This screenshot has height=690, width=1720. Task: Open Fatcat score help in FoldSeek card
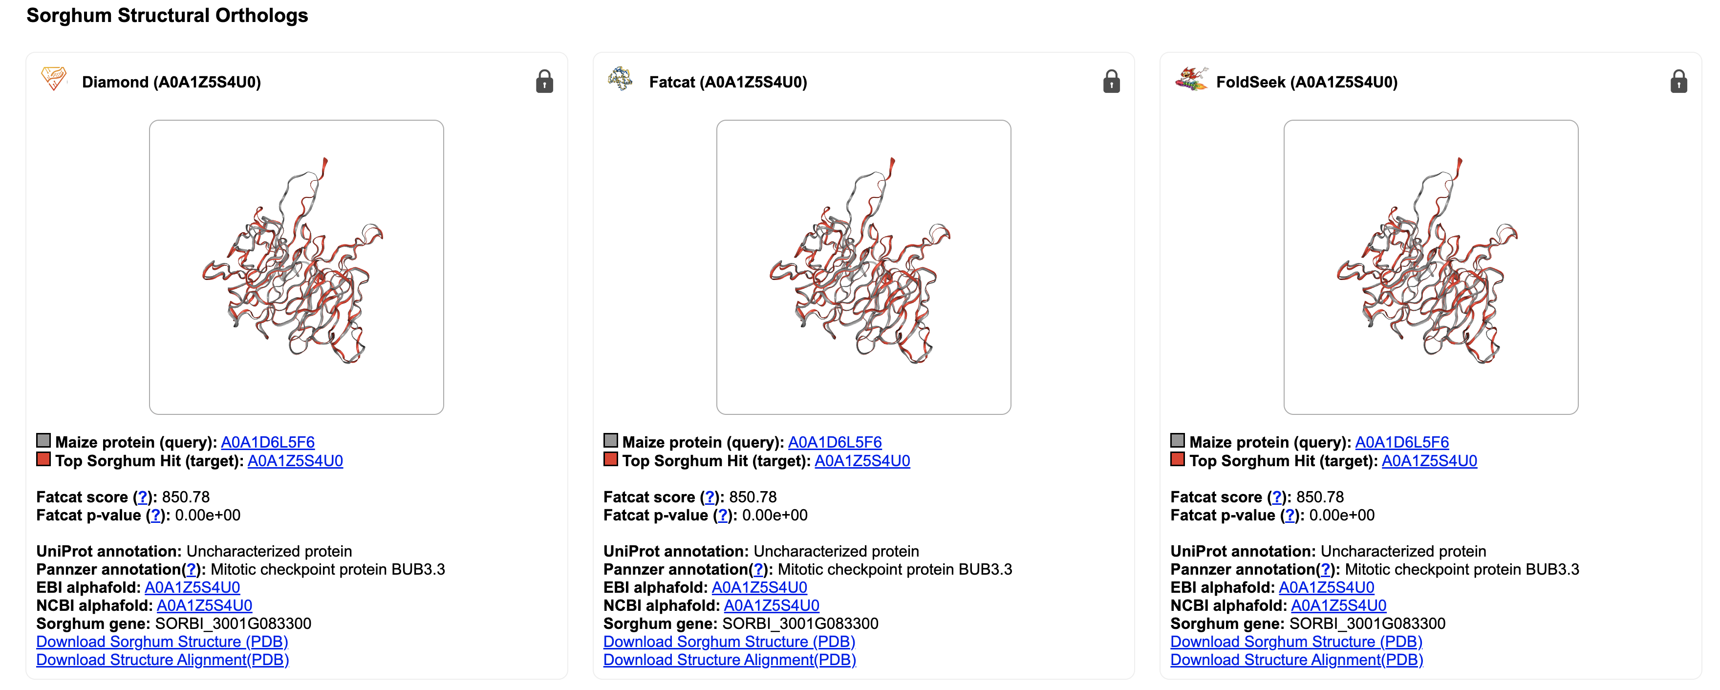tap(1277, 497)
